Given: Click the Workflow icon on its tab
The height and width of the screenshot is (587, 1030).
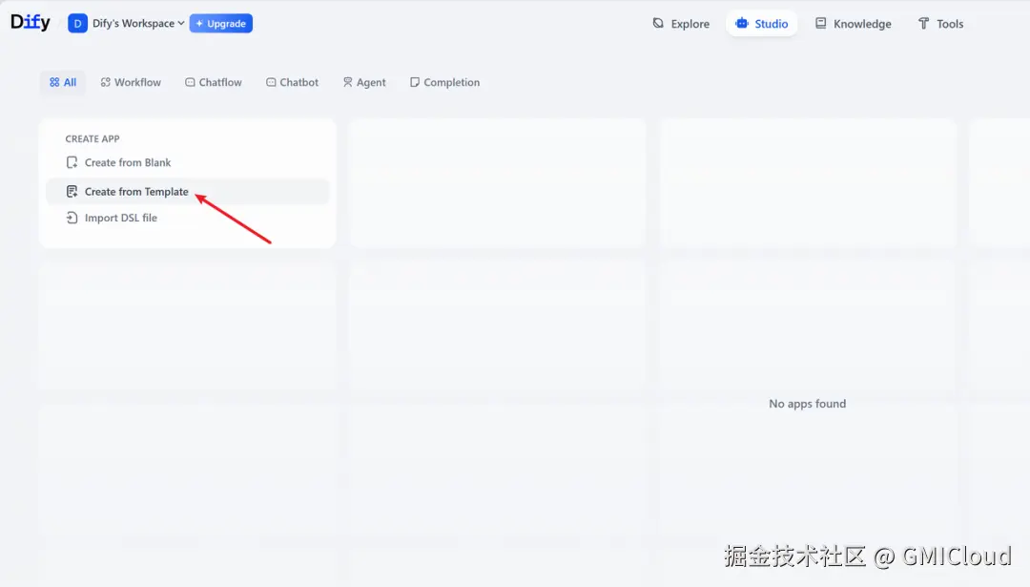Looking at the screenshot, I should (x=107, y=82).
